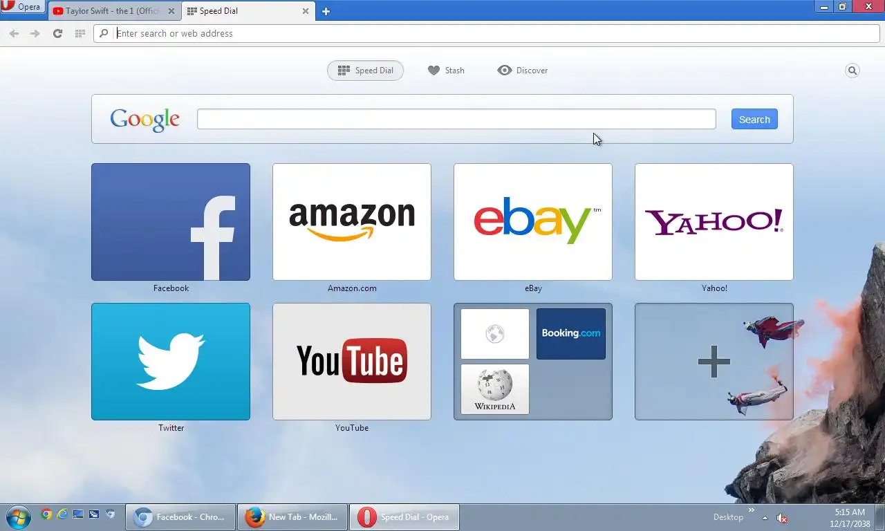The image size is (885, 531).
Task: Launch Internet Explorer from quick launch
Action: 62,514
